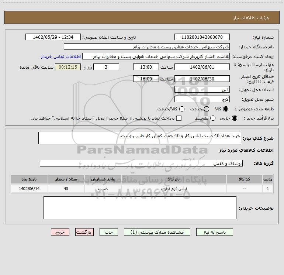Click the نام کالا column header

174,179
